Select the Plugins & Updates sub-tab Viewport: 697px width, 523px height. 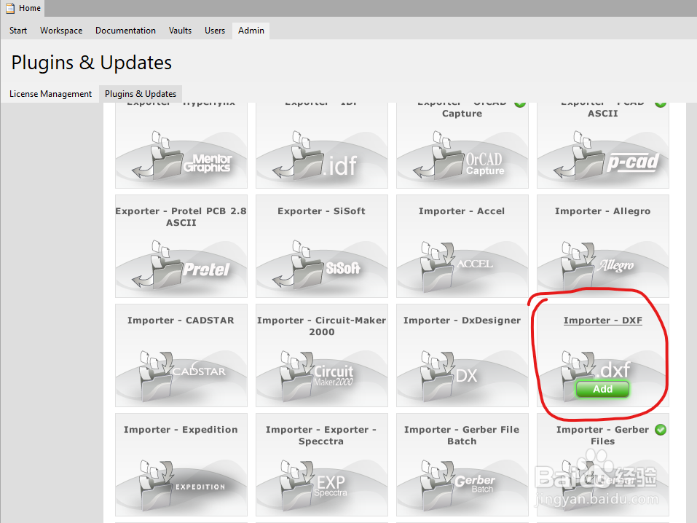point(141,94)
